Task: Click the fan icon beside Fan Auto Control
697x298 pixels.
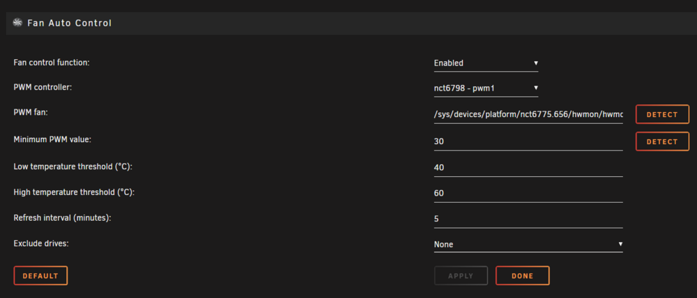Action: (18, 23)
